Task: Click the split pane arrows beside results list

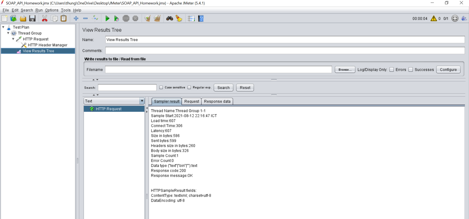Action: tap(147, 110)
